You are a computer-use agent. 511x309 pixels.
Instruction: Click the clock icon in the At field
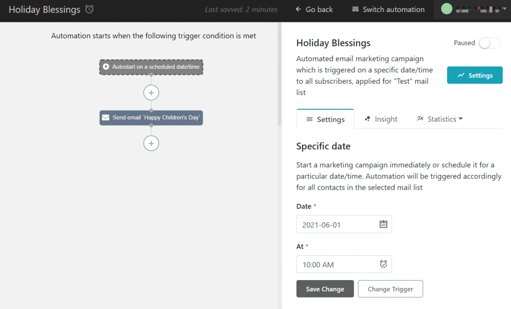[383, 264]
